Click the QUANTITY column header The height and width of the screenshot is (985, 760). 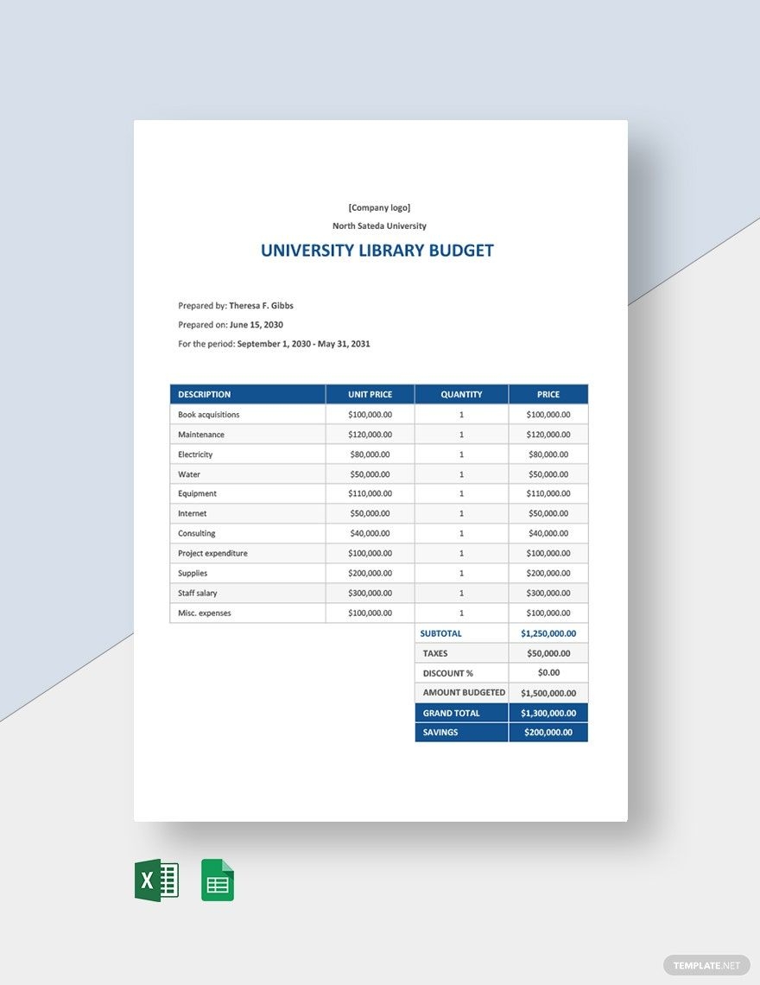461,394
